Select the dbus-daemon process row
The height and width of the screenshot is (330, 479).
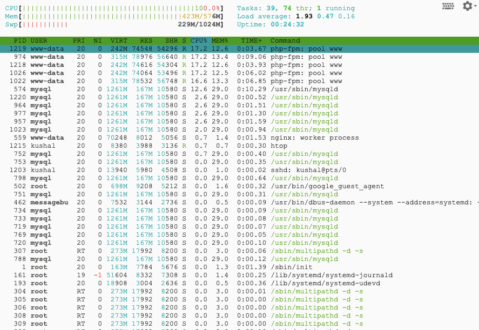(240, 202)
